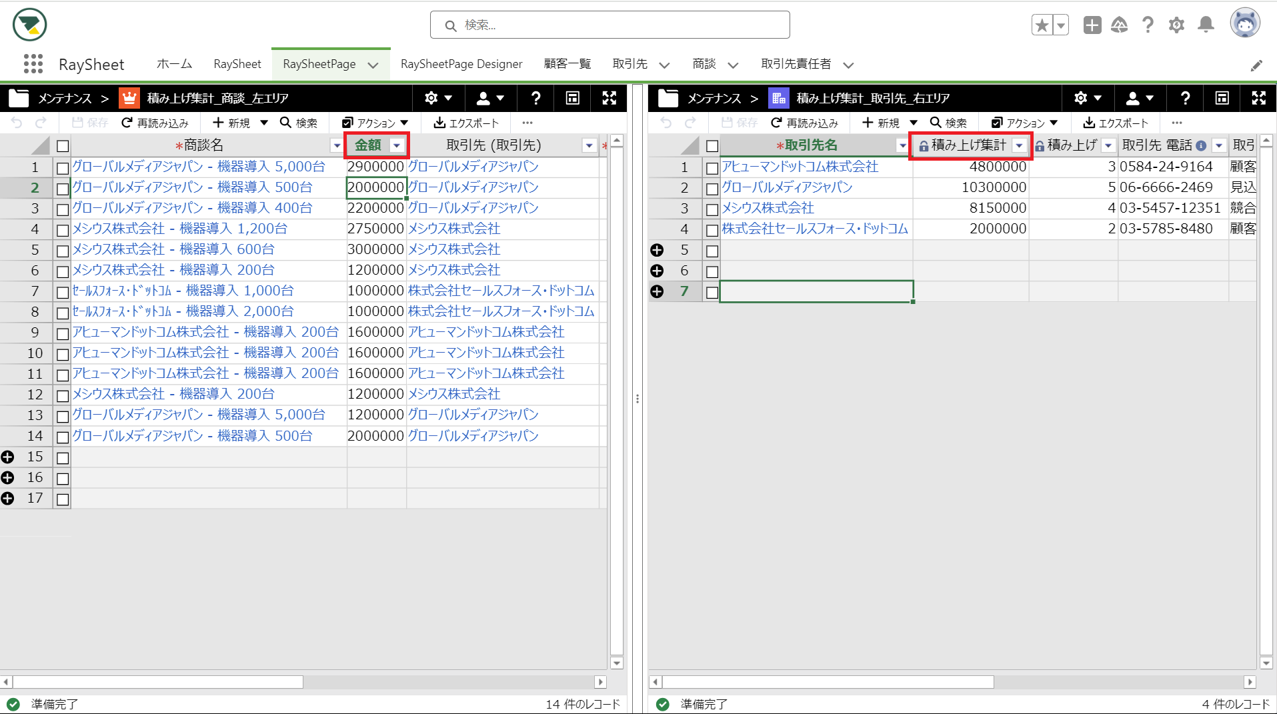
Task: Click left panel horizontal scrollbar
Action: pos(158,682)
